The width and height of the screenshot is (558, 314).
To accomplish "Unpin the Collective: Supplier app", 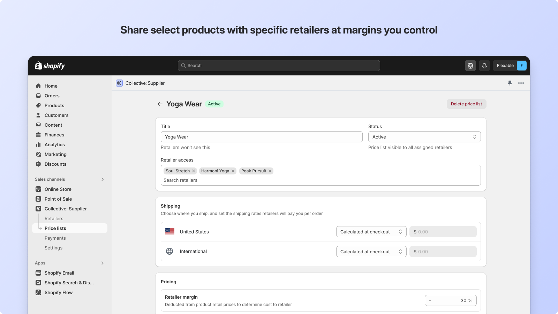I will pyautogui.click(x=510, y=83).
